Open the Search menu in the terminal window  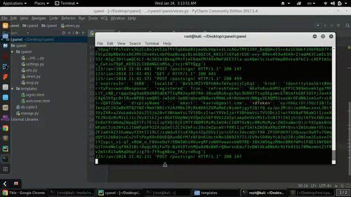(135, 43)
